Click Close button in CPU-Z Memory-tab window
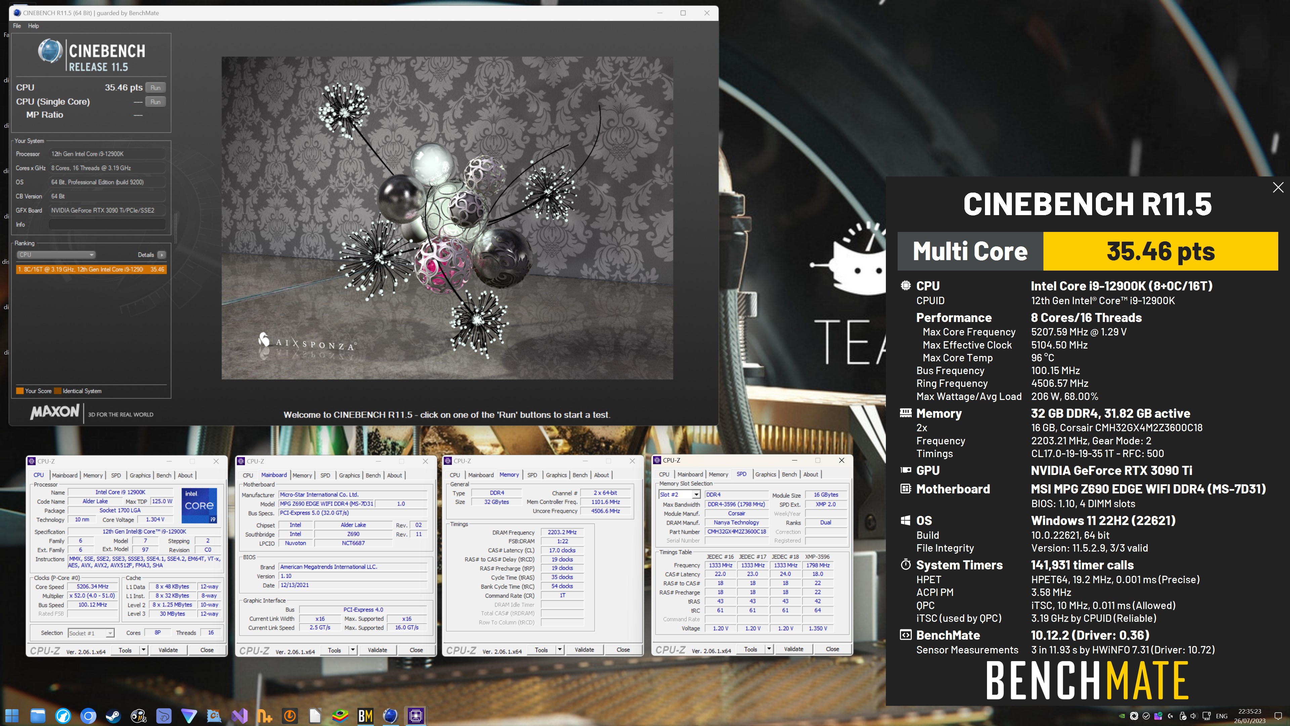1290x726 pixels. pyautogui.click(x=623, y=650)
